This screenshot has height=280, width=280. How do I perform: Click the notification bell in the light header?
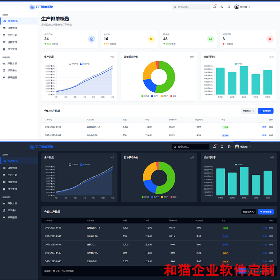point(215,7)
